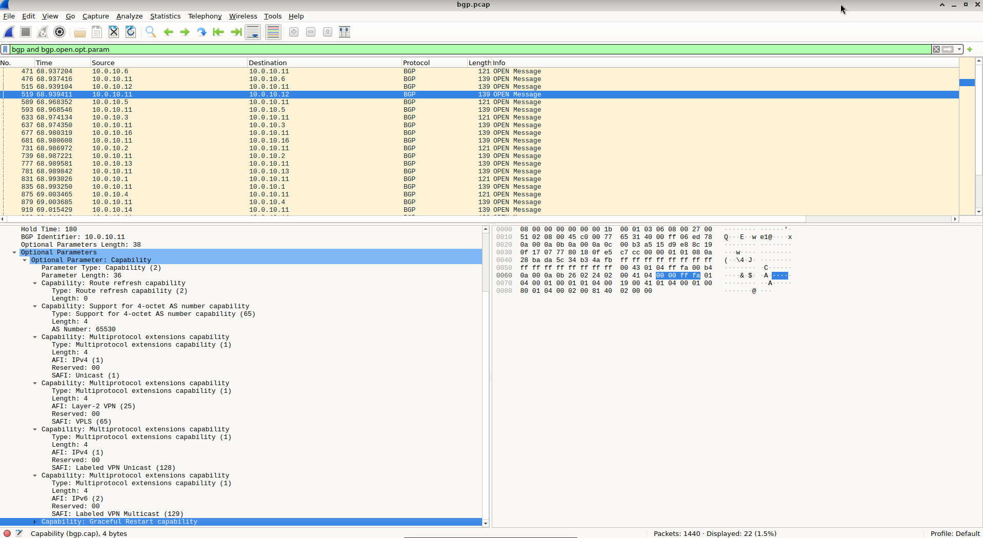Add a filter button with the plus icon

click(970, 49)
